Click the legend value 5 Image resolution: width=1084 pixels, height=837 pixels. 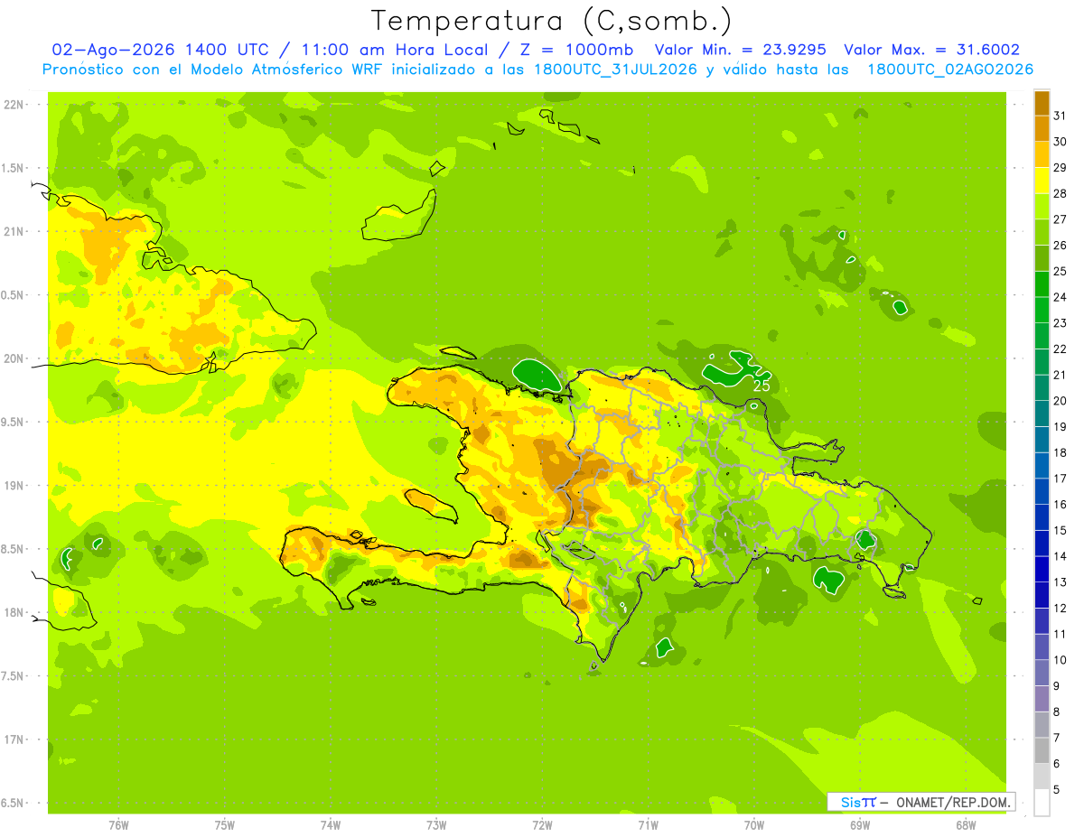point(1056,789)
